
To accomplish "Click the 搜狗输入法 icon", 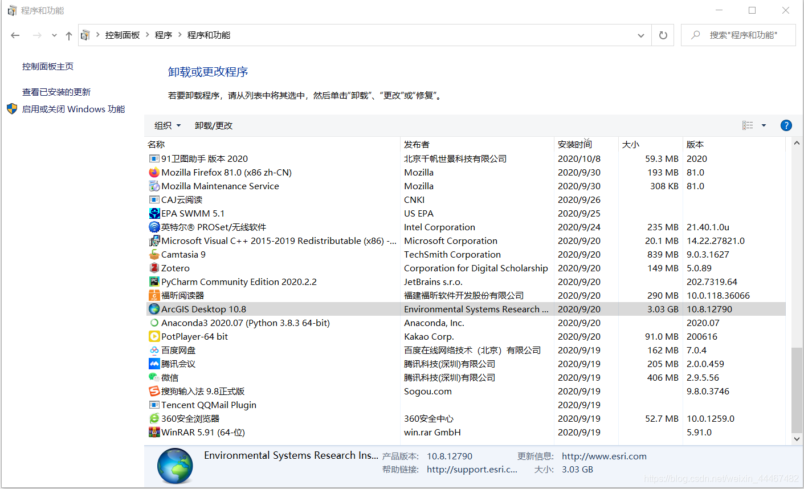I will (x=154, y=391).
